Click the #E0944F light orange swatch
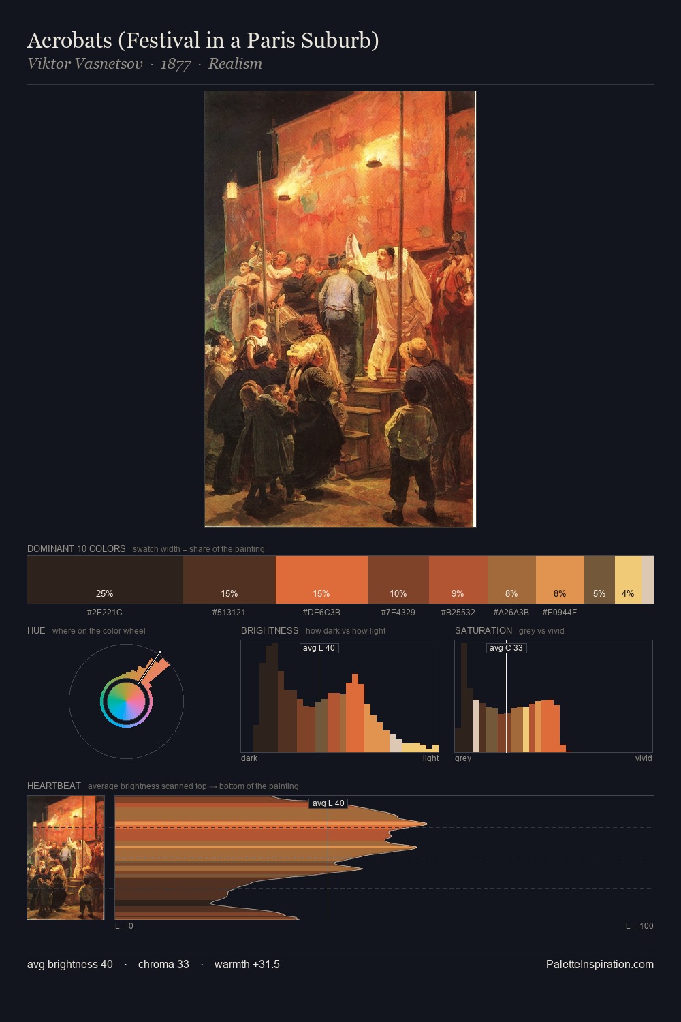681x1022 pixels. click(560, 580)
